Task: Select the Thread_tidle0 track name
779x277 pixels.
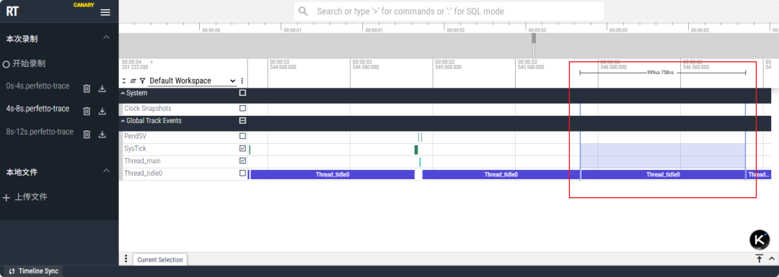Action: 143,173
